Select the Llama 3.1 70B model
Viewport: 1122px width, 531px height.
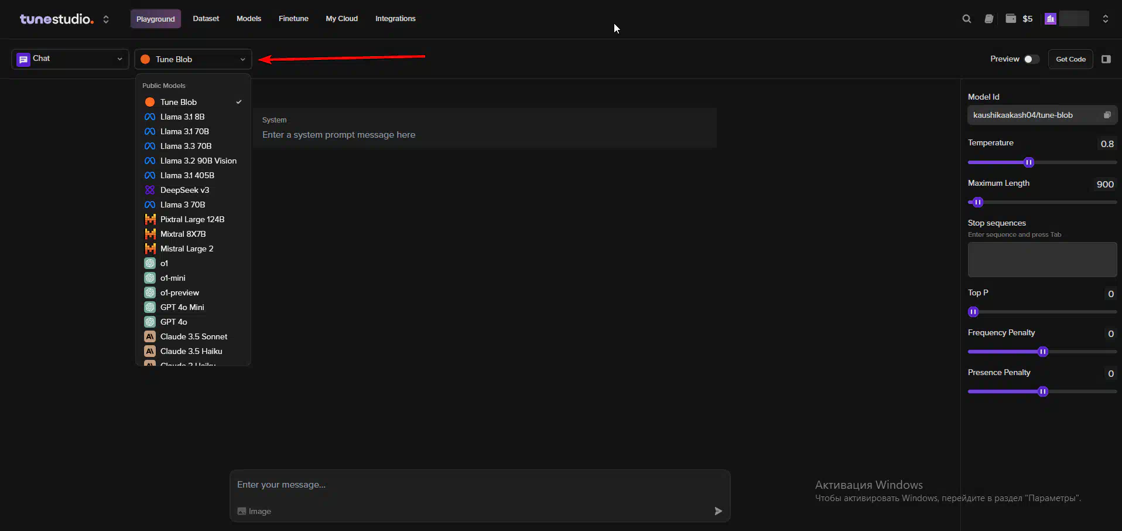(193, 131)
